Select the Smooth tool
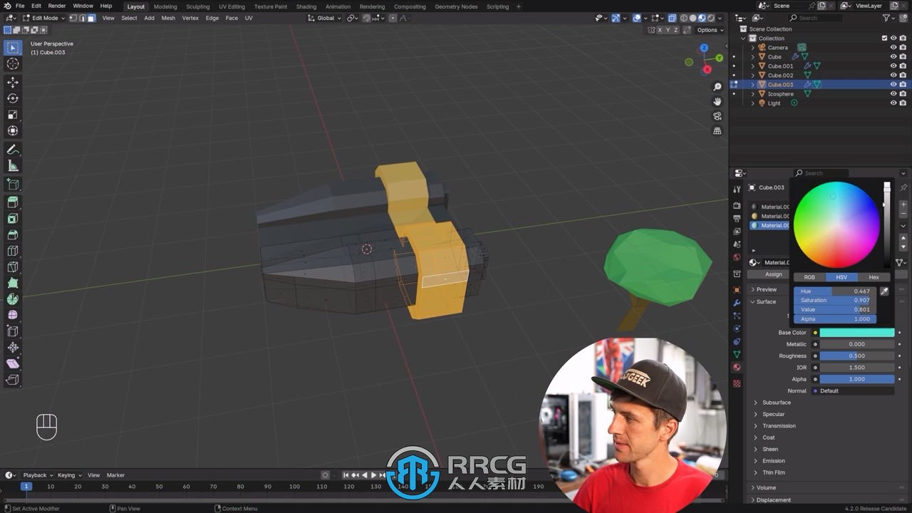Screen dimensions: 912x513 (x=13, y=315)
